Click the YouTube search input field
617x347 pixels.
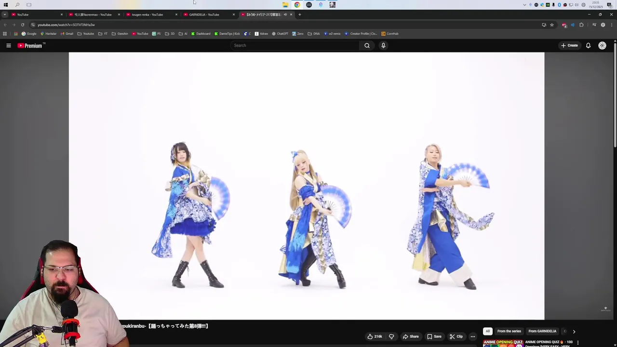[x=295, y=45]
